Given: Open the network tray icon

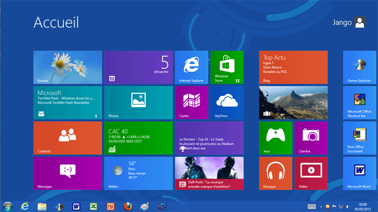Looking at the screenshot, I should click(x=341, y=207).
